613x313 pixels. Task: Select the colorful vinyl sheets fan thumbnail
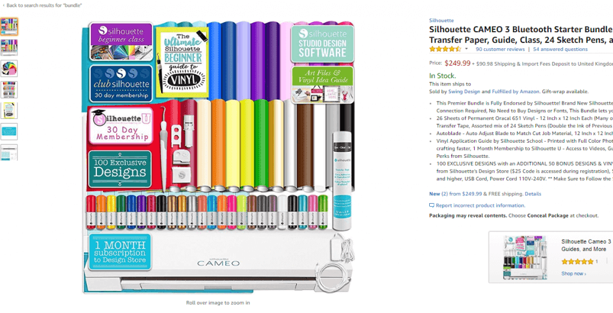(9, 68)
